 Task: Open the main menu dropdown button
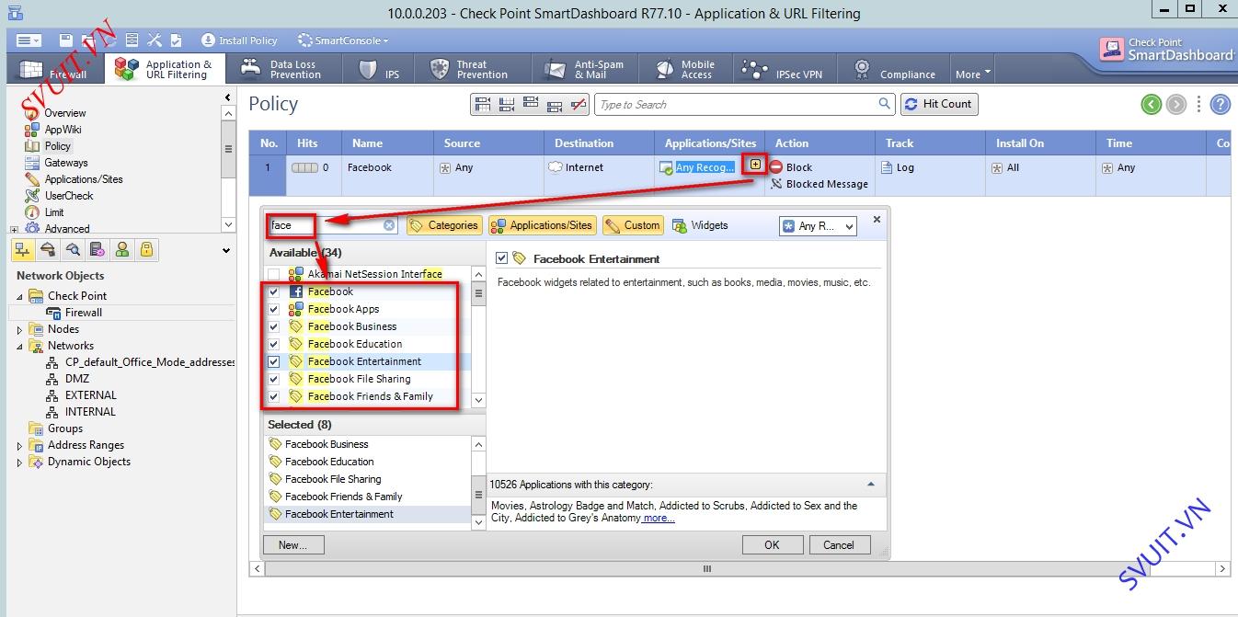click(29, 40)
